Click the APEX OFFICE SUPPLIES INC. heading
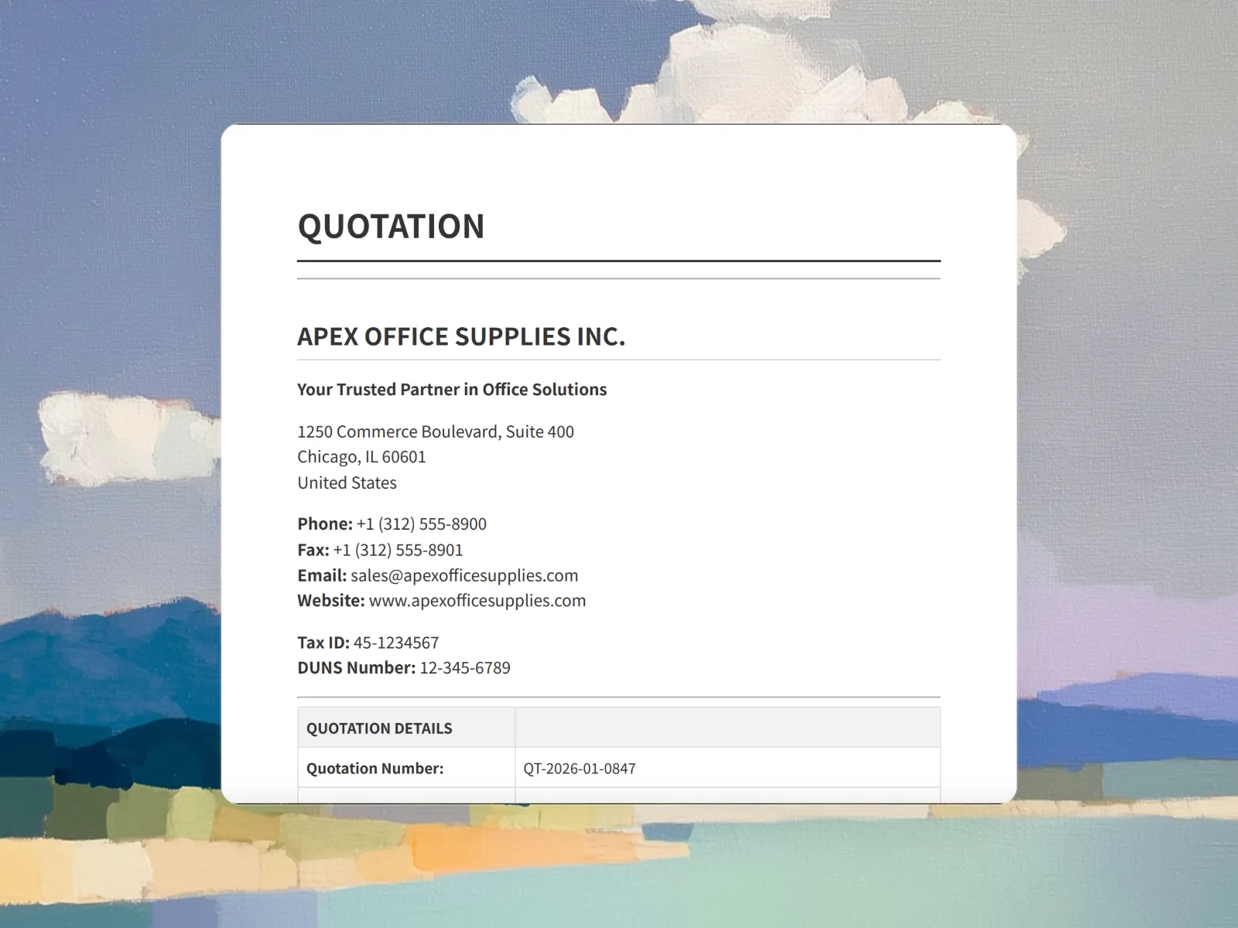This screenshot has height=928, width=1238. point(461,336)
